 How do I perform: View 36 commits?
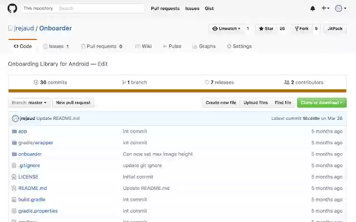click(50, 82)
